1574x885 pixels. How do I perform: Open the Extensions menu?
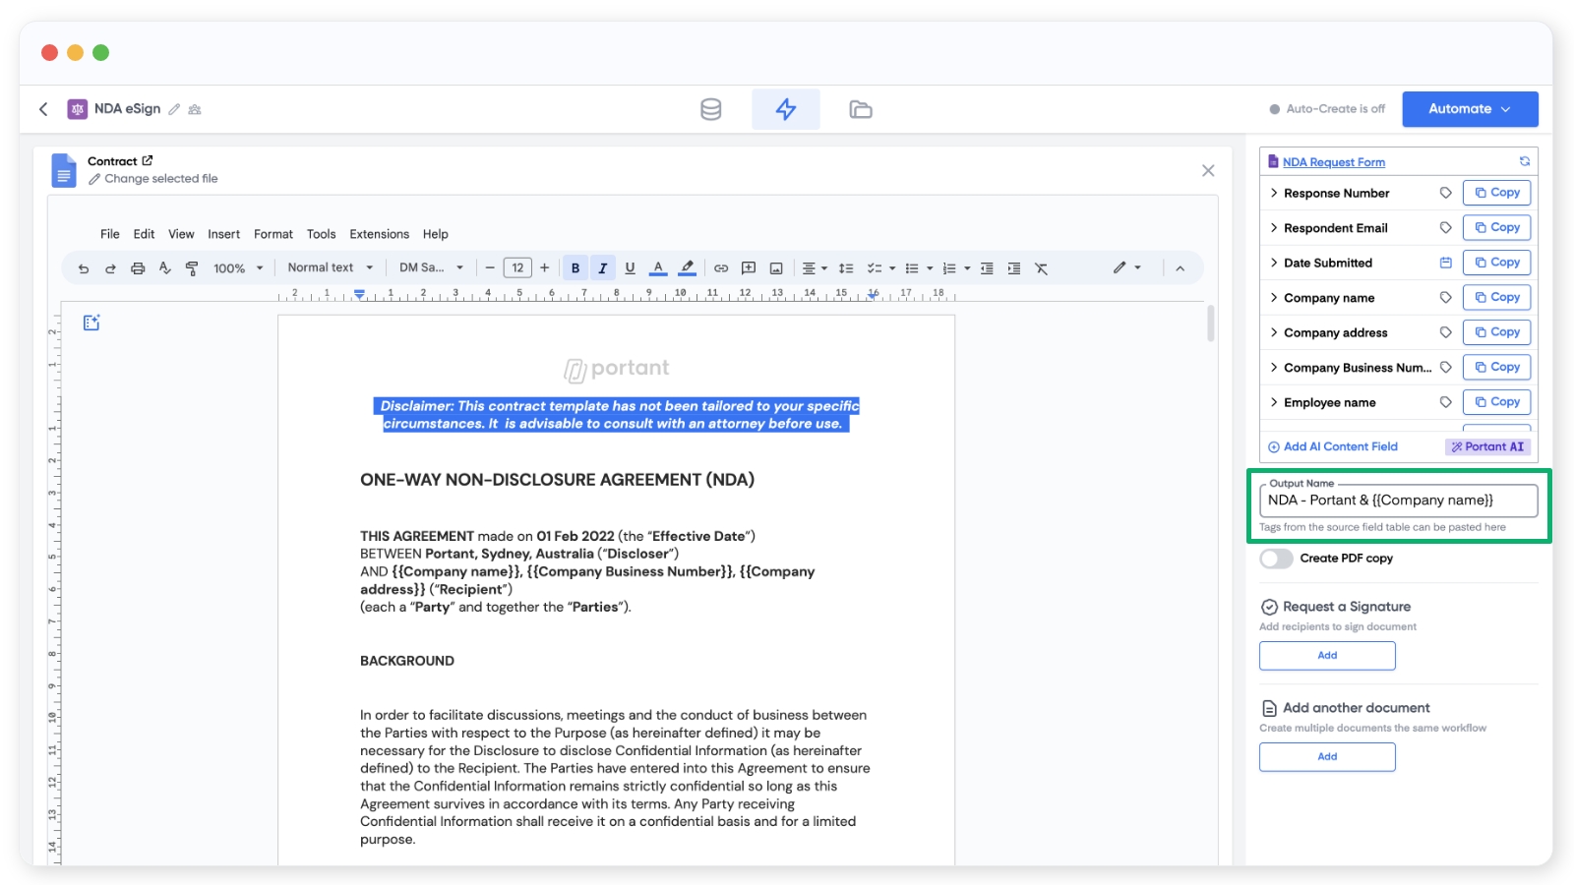click(379, 234)
